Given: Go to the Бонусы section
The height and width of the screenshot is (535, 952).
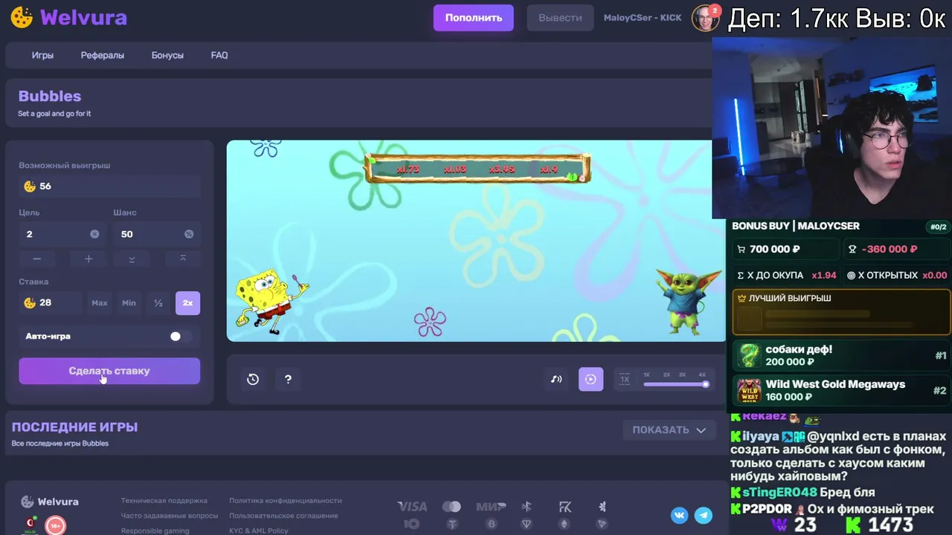Looking at the screenshot, I should [x=167, y=55].
